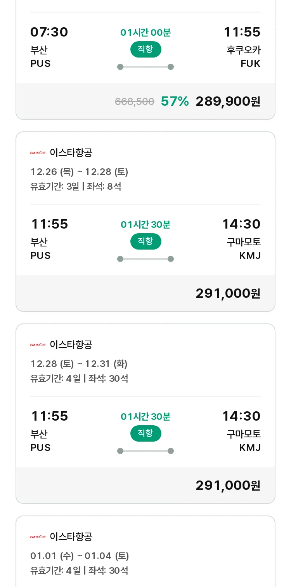
Task: Click the 3일 validity and 8석 seats info
Action: click(76, 187)
